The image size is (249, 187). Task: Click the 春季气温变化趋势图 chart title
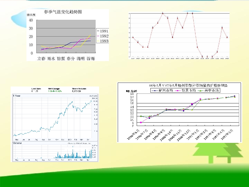(x=63, y=12)
